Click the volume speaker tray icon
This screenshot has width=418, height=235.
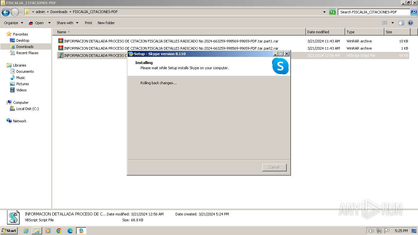[x=371, y=231]
